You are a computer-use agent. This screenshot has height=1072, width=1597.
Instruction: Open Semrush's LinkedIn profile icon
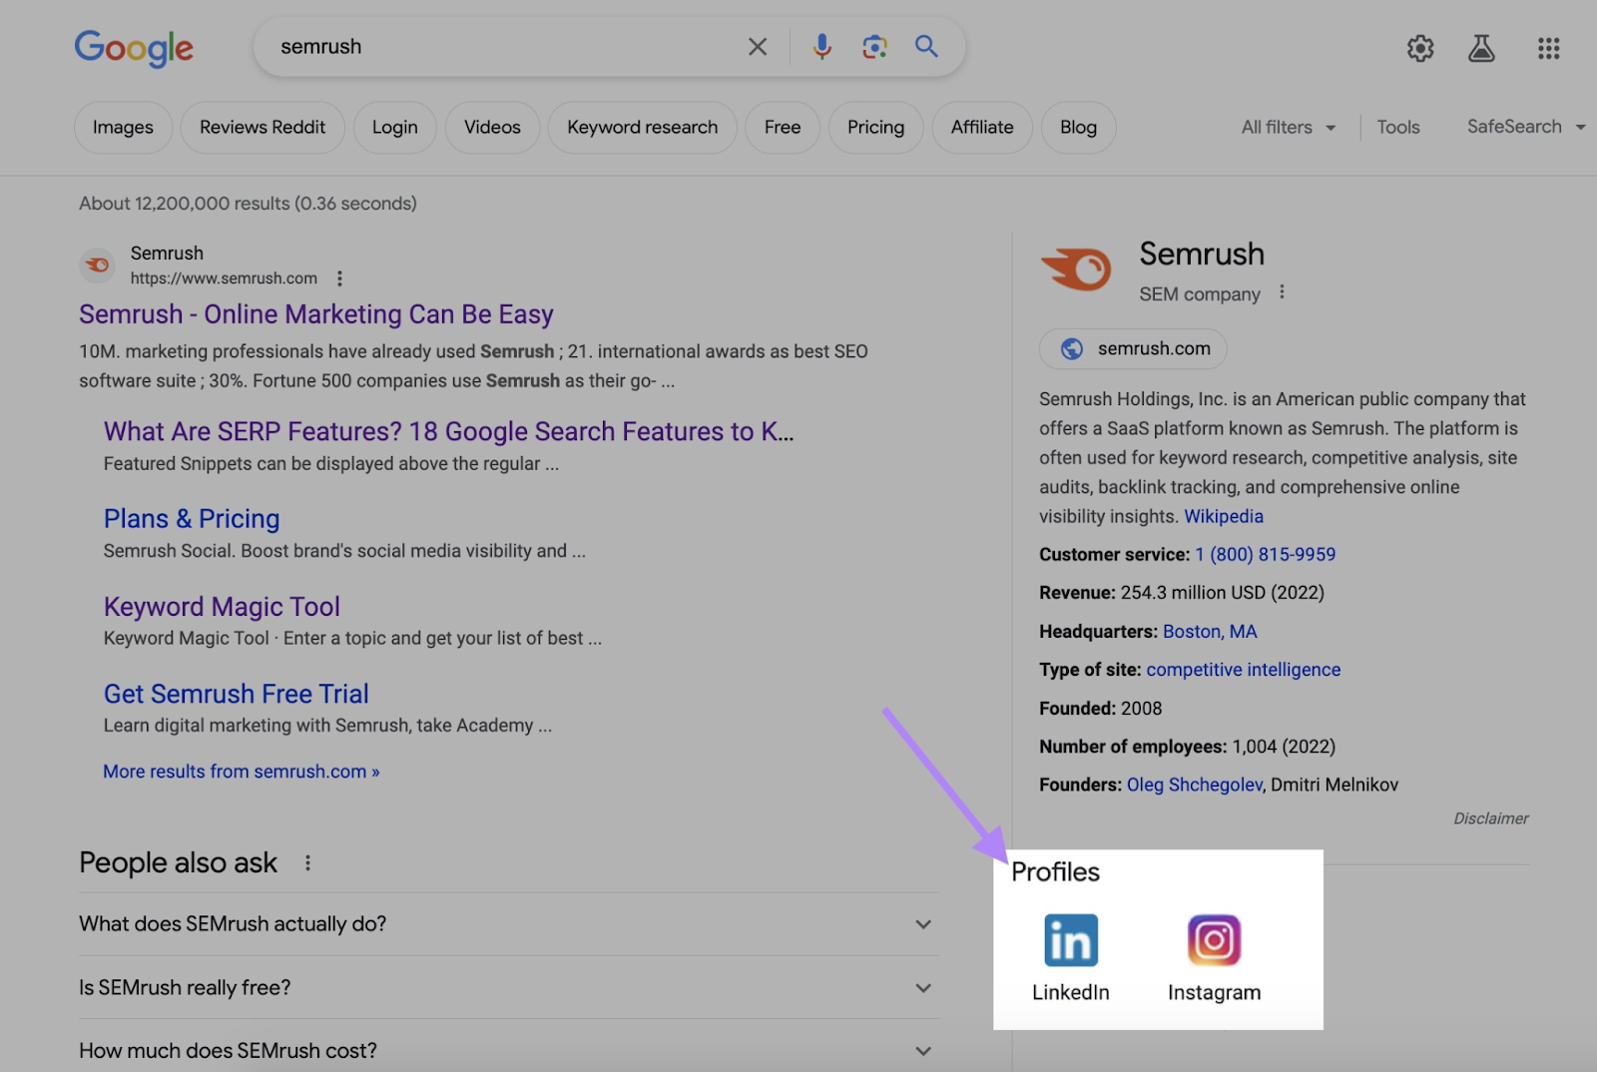1070,939
